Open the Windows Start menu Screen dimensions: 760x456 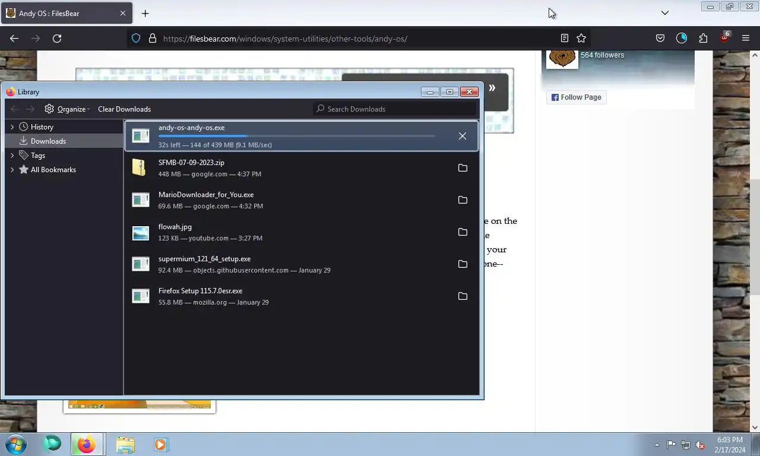tap(16, 444)
